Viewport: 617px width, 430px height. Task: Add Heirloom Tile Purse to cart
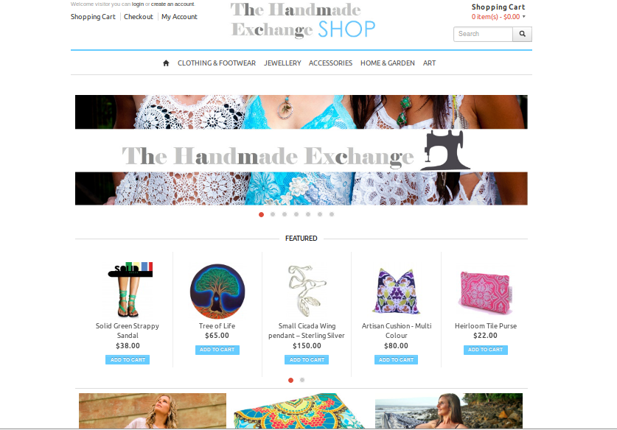point(486,350)
